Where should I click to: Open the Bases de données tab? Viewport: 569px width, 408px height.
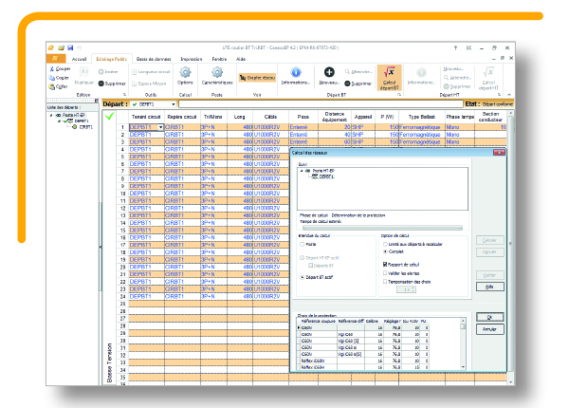click(154, 59)
